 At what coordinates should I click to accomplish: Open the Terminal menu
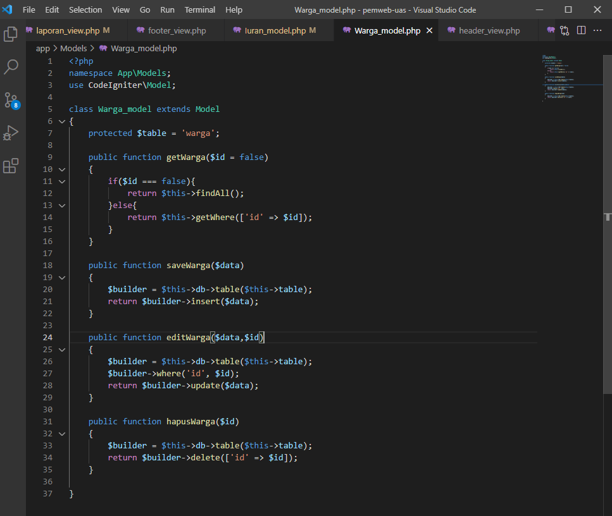(199, 9)
